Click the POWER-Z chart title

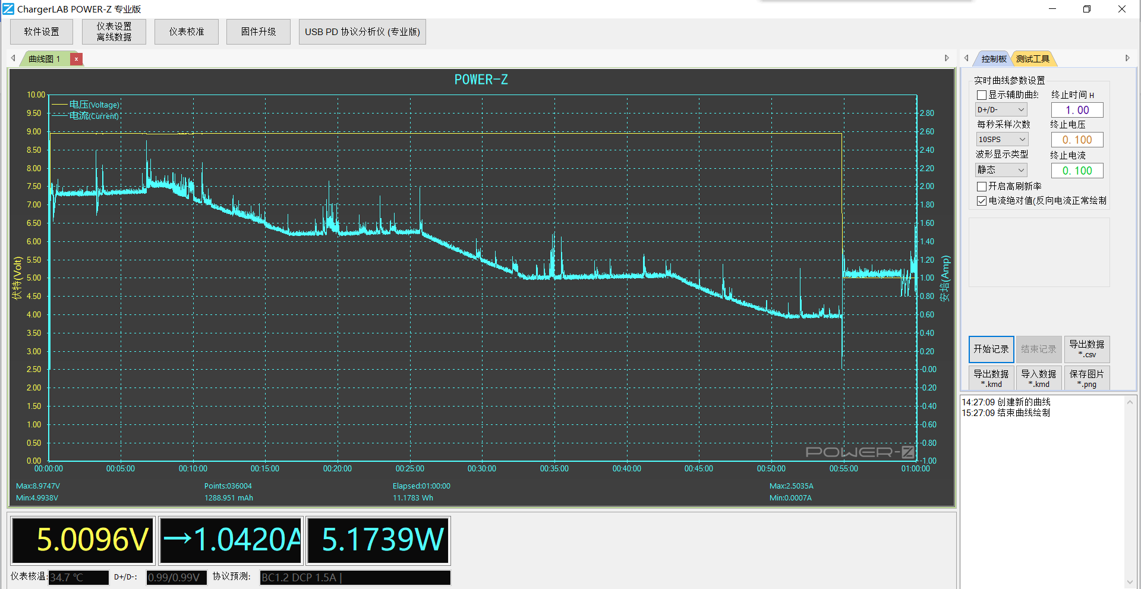pyautogui.click(x=481, y=80)
